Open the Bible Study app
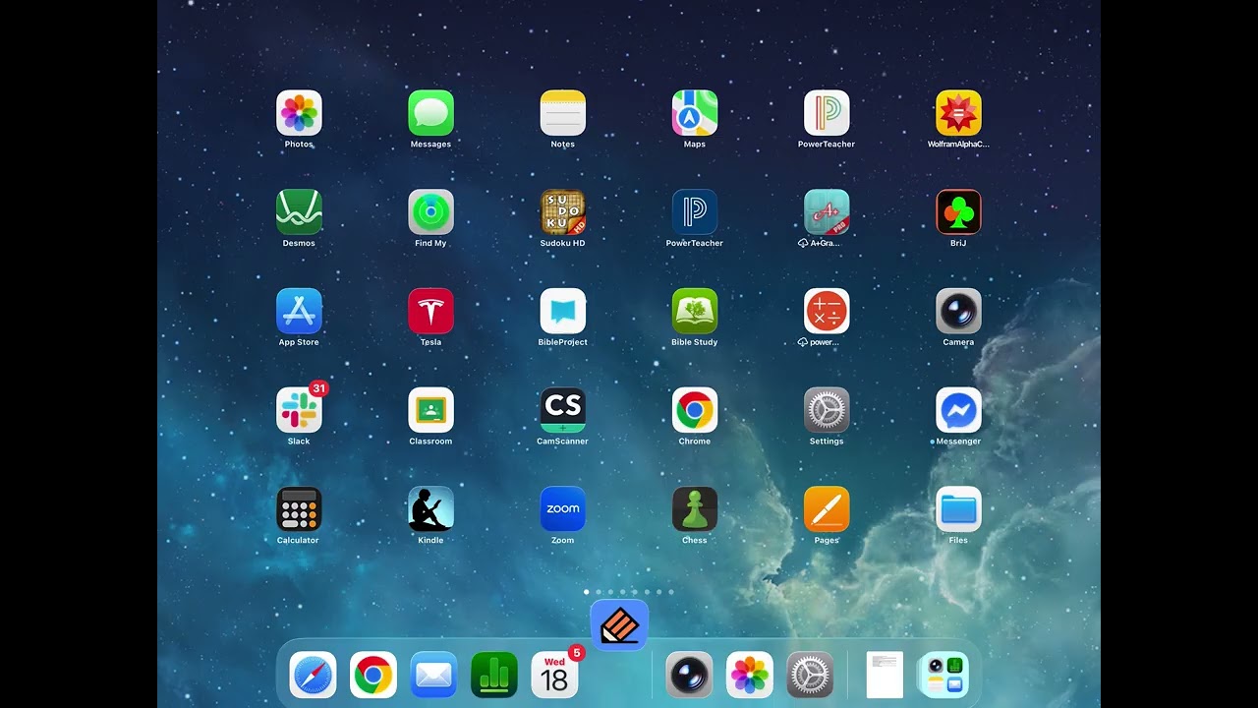 tap(695, 312)
